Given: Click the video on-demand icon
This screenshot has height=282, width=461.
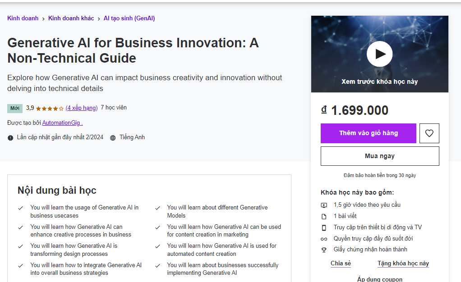Looking at the screenshot, I should click(324, 205).
